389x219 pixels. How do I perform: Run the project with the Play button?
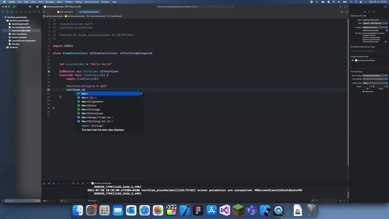tap(30, 7)
